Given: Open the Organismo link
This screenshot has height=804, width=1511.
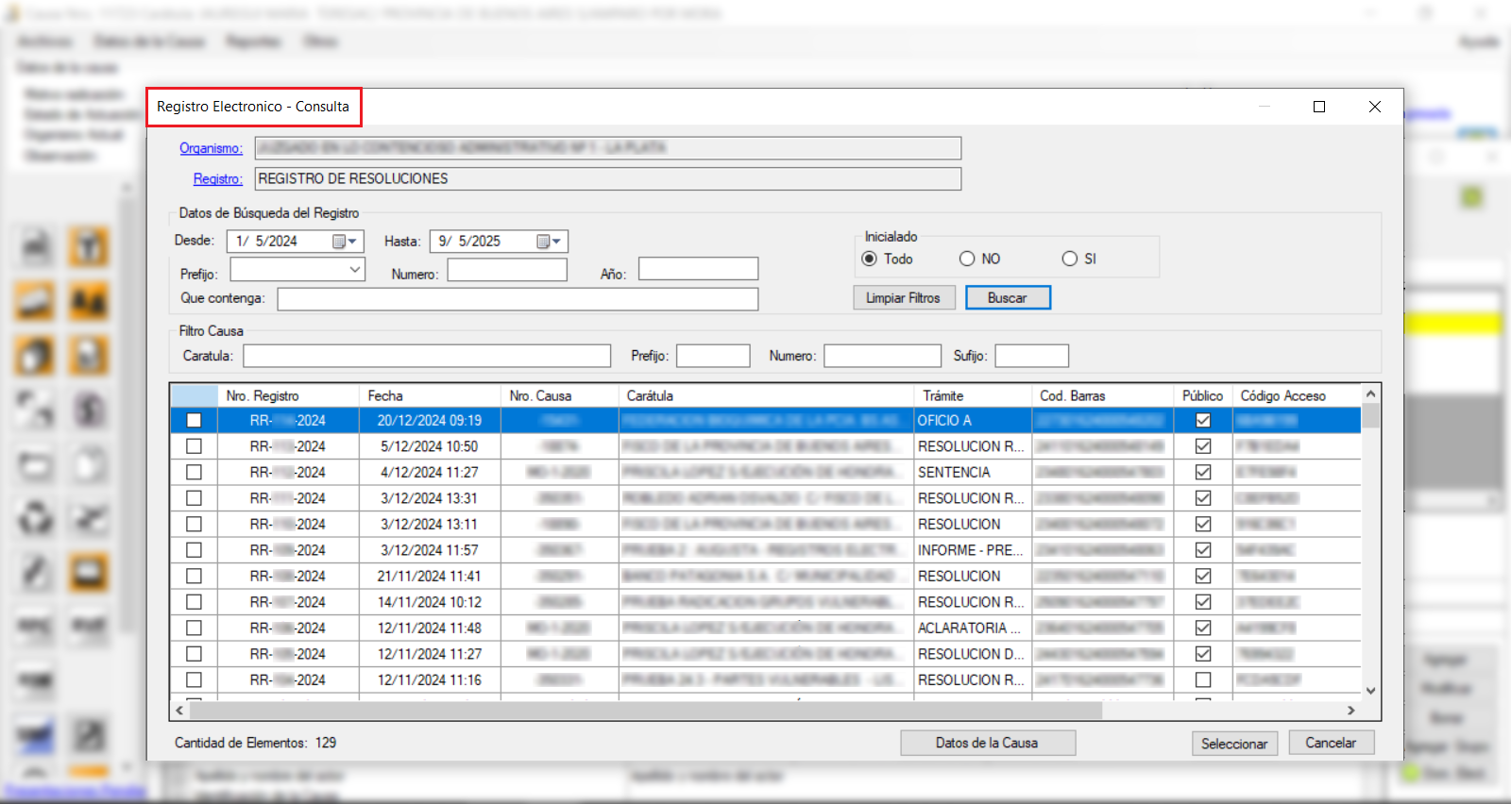Looking at the screenshot, I should (211, 148).
